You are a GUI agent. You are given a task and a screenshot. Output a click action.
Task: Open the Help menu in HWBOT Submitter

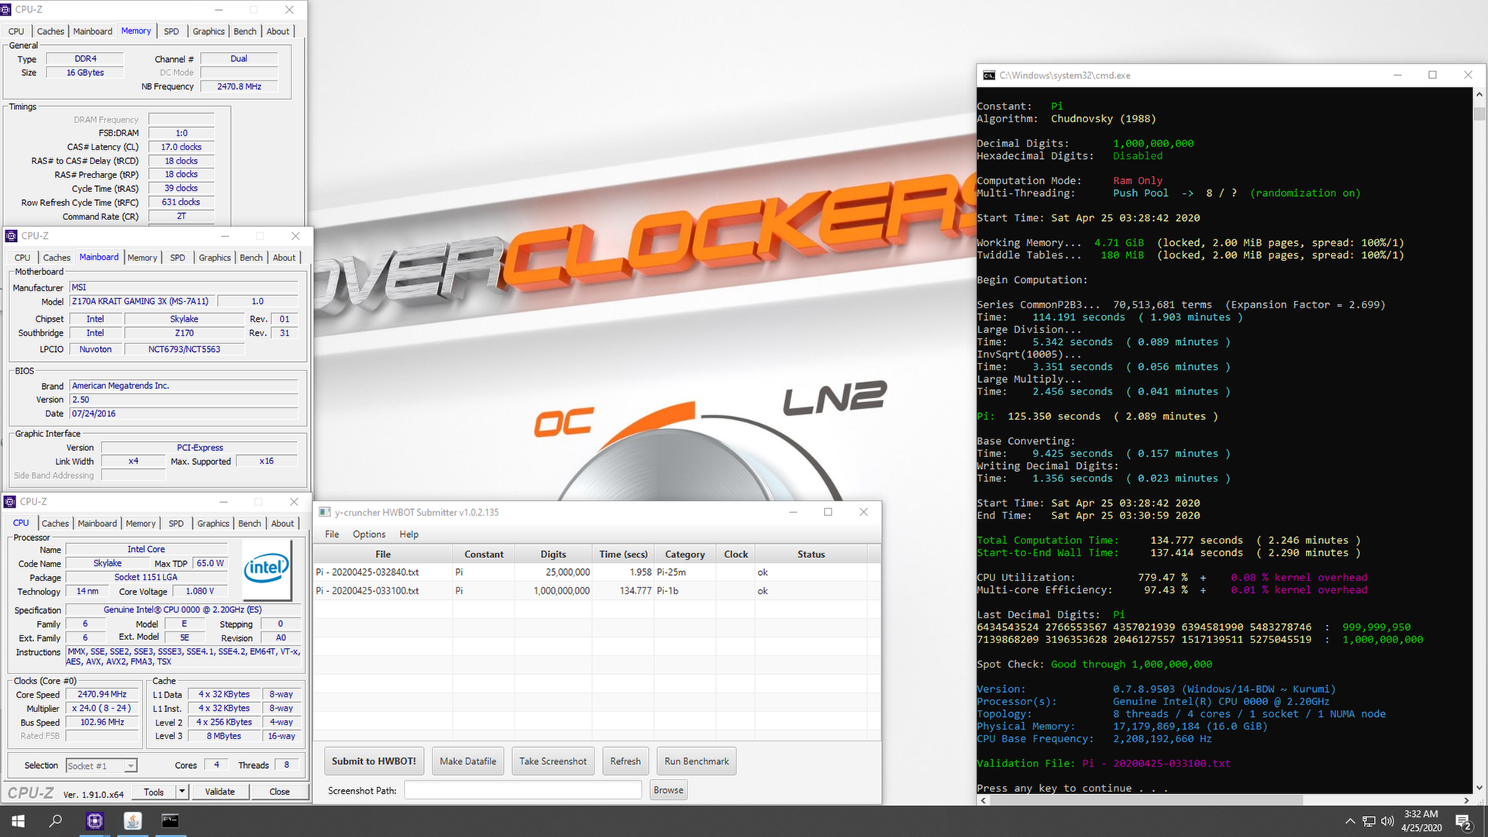pyautogui.click(x=408, y=534)
